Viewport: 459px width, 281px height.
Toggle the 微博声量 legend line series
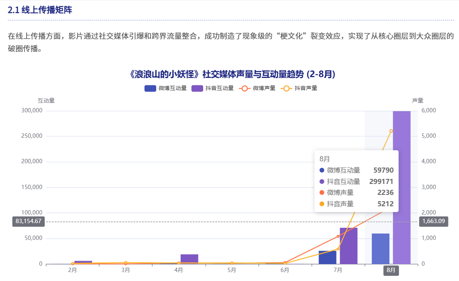[x=257, y=88]
